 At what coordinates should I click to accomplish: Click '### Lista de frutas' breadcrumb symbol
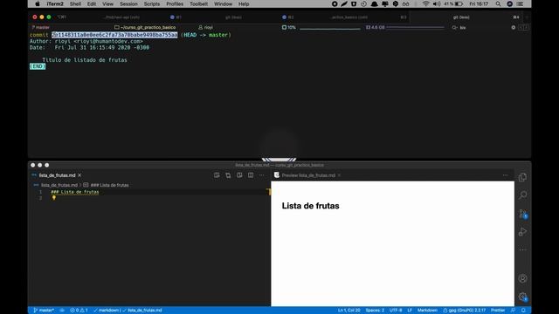(x=109, y=185)
